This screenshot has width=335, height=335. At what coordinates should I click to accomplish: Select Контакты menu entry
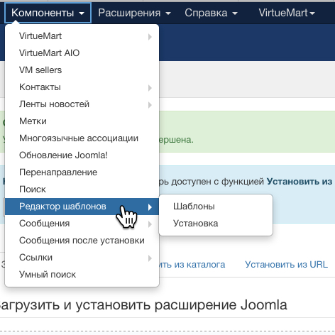point(82,87)
